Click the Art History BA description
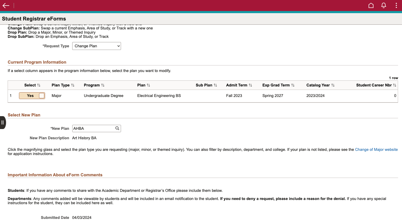Screen dimensions: 402x221 (x=84, y=138)
